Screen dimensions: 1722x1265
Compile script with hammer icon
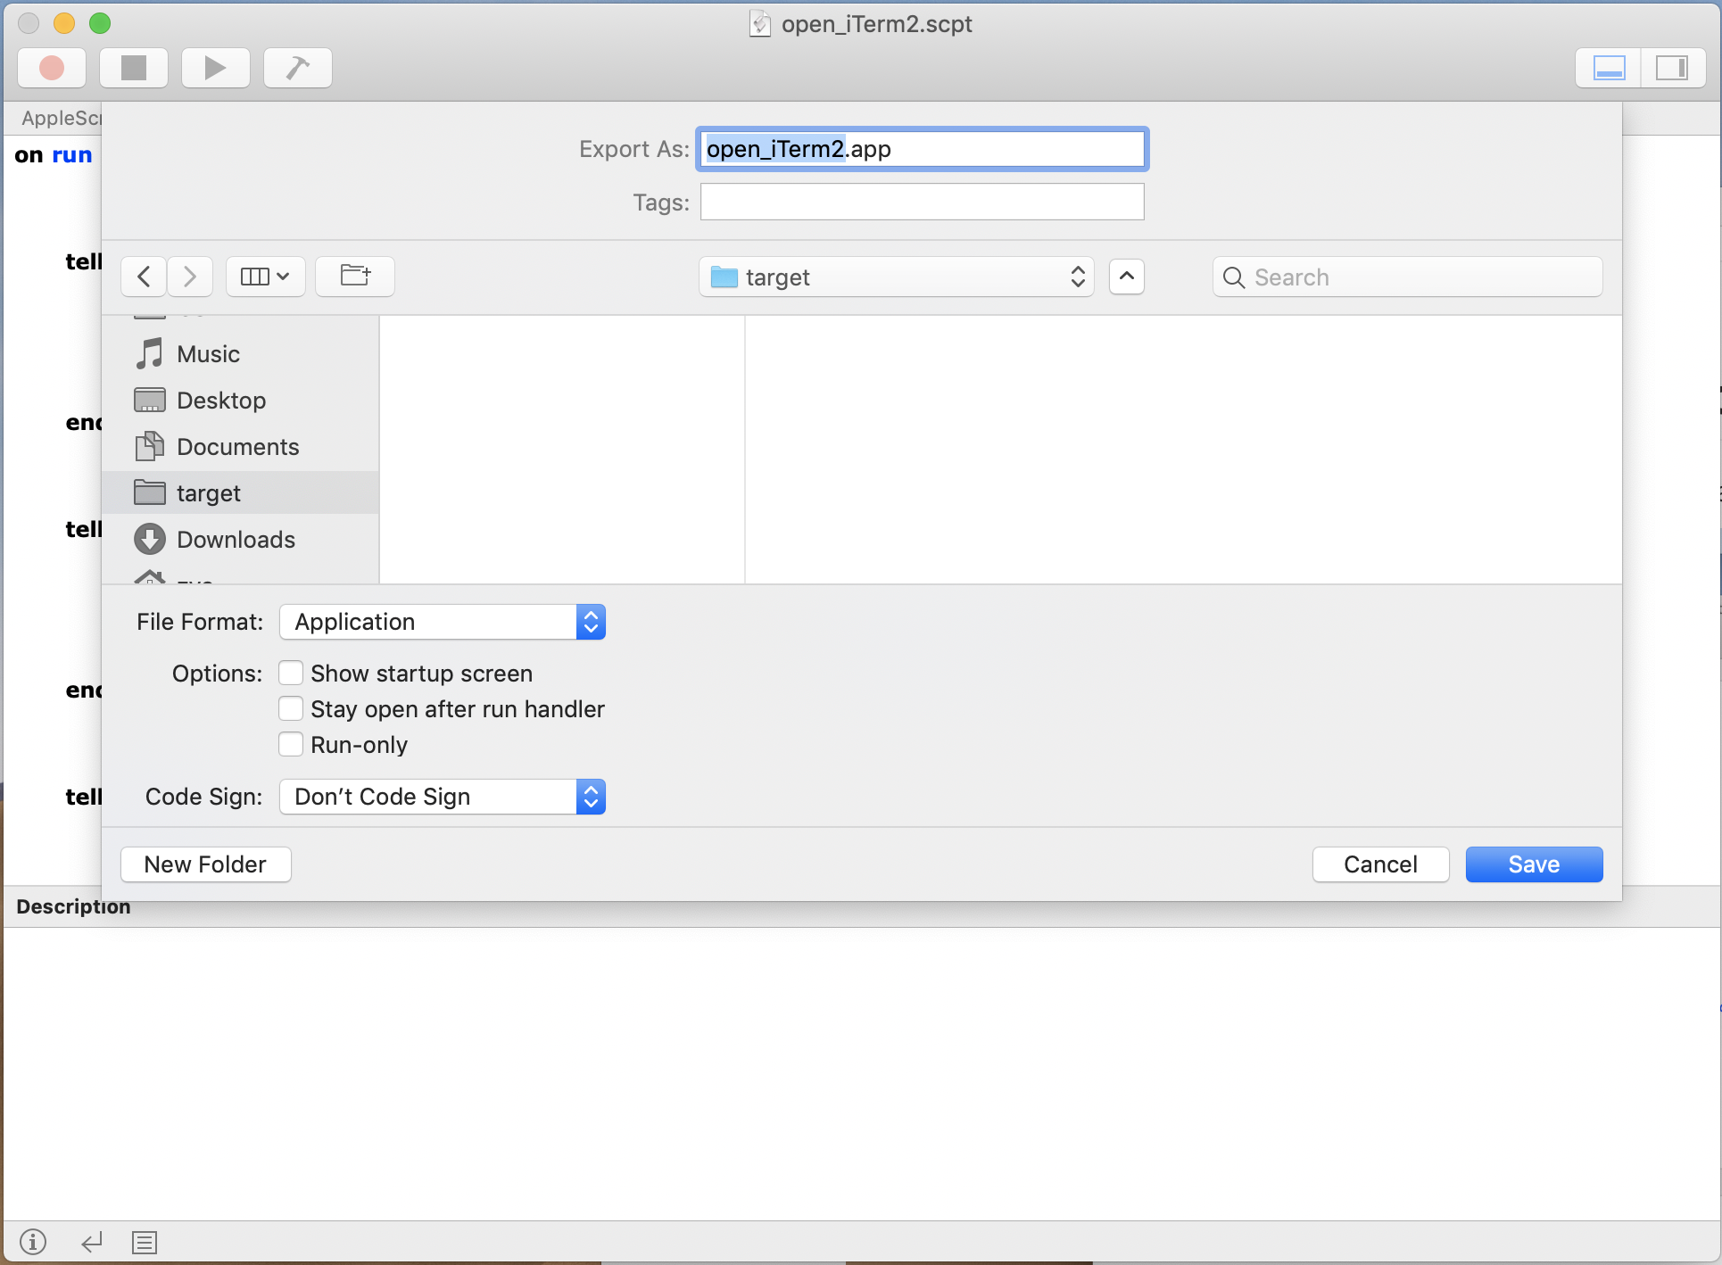tap(297, 68)
